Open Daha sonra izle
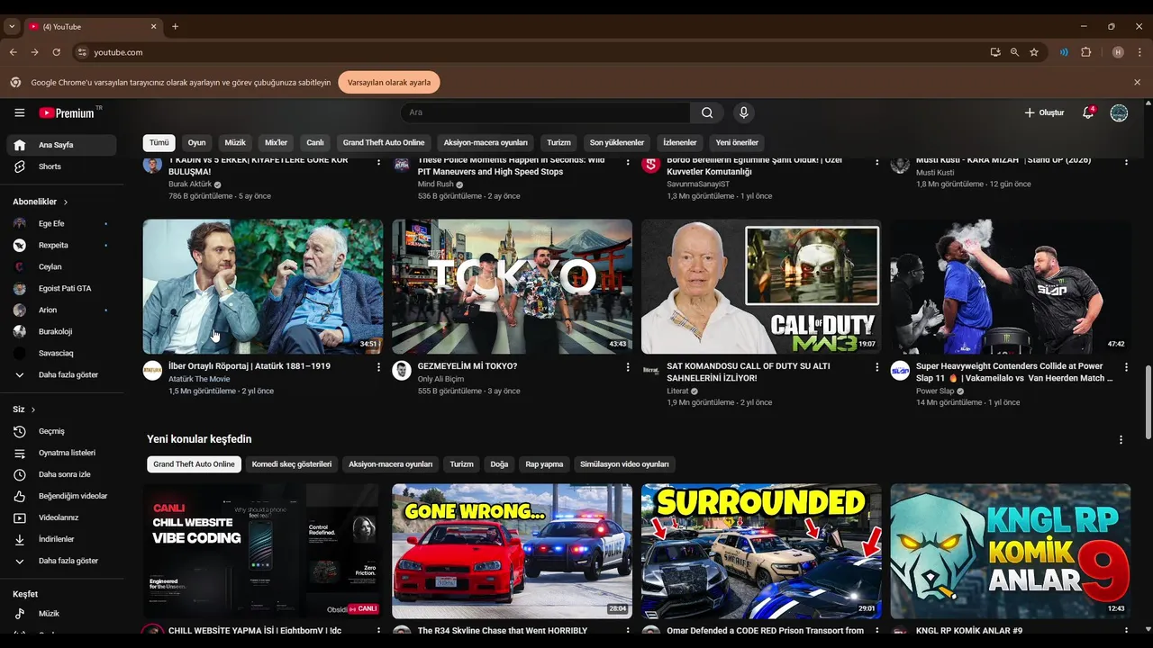The image size is (1153, 648). click(61, 474)
